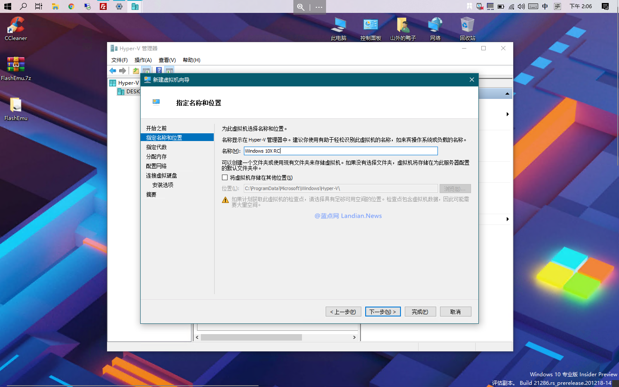The height and width of the screenshot is (387, 619).
Task: Open the 帮助(H) menu
Action: click(x=191, y=60)
